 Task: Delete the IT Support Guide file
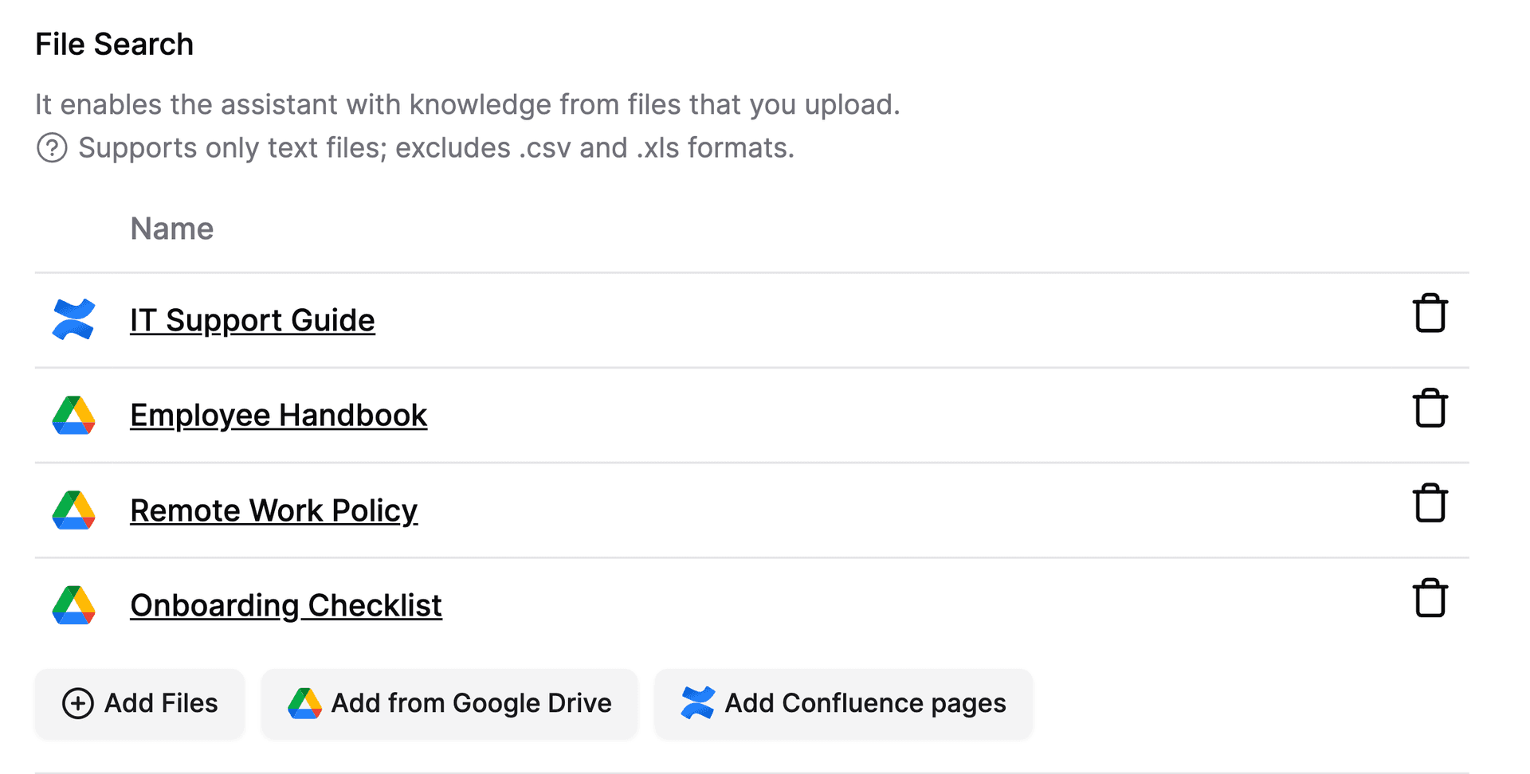click(x=1430, y=313)
